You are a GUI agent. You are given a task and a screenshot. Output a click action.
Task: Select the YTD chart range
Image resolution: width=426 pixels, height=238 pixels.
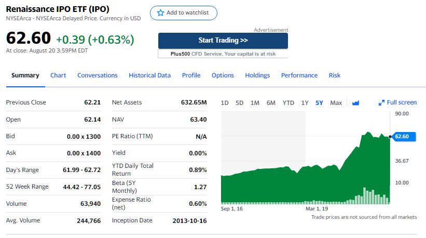(288, 103)
